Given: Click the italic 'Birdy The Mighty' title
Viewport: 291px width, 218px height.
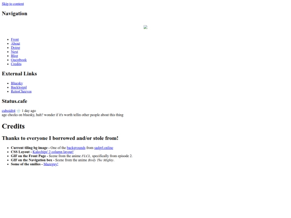Looking at the screenshot, I should point(101,160).
